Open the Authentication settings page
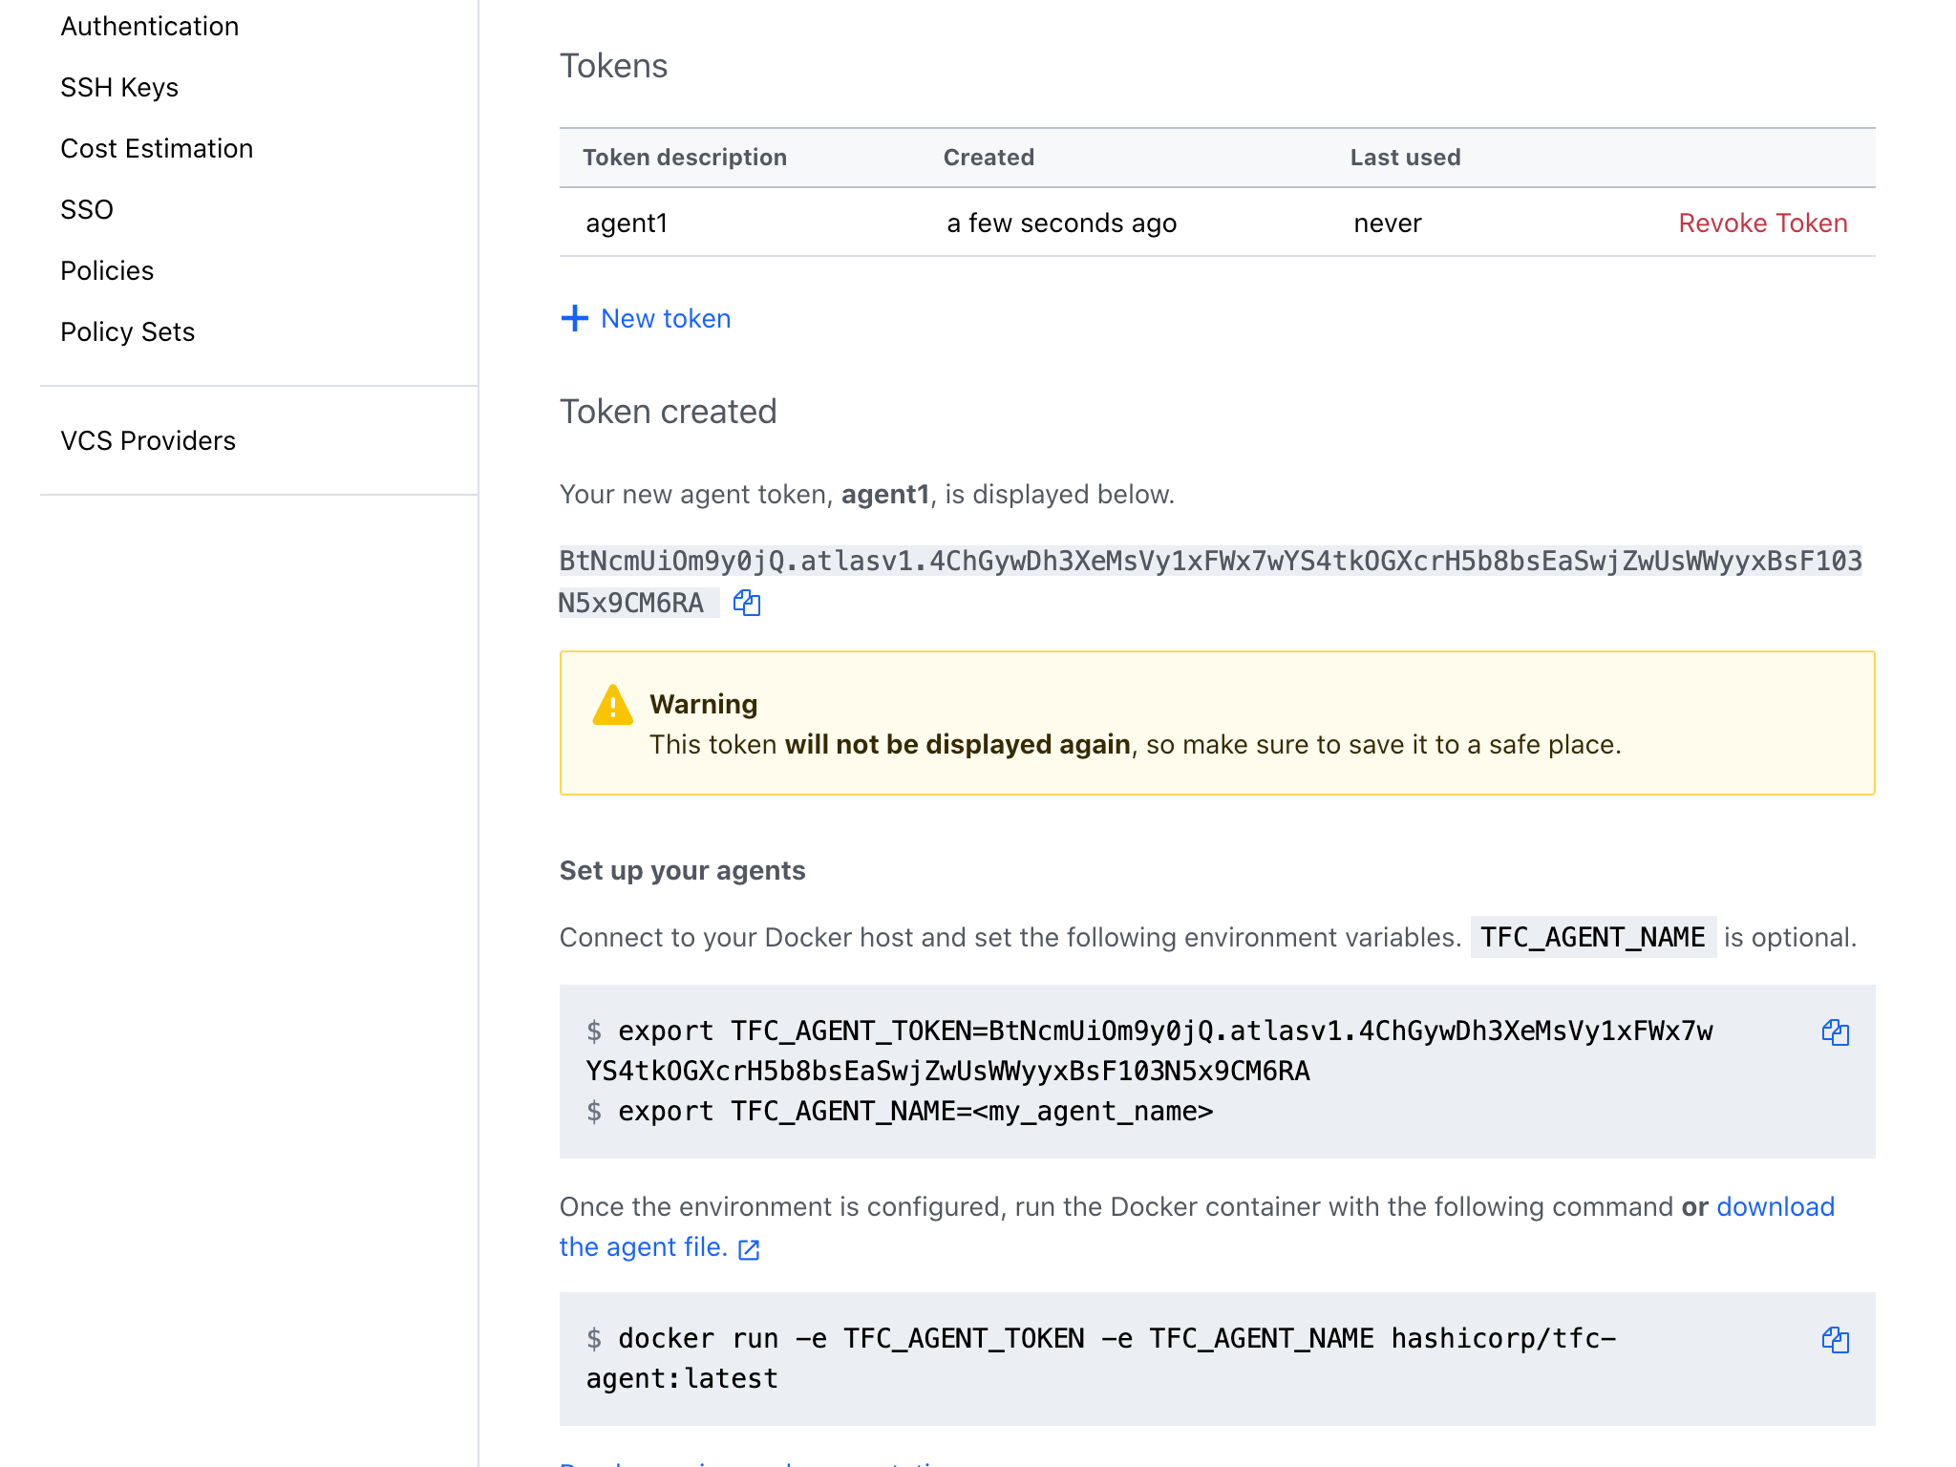 pos(150,27)
